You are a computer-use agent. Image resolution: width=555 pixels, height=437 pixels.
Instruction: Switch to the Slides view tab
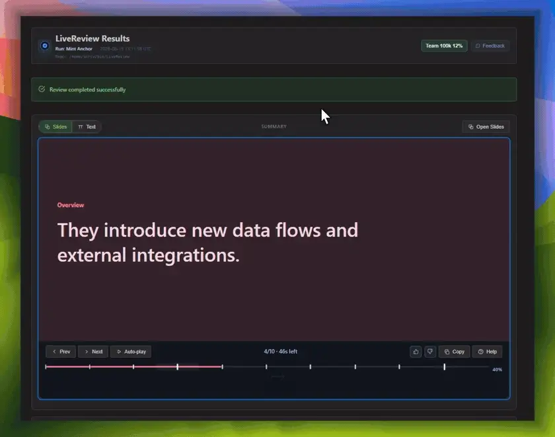click(x=56, y=127)
